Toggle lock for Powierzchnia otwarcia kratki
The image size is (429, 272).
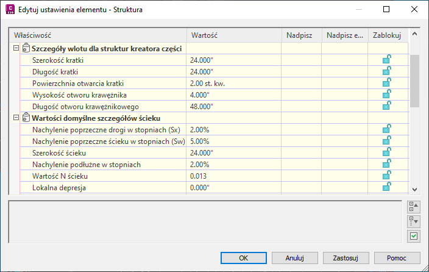(x=386, y=83)
